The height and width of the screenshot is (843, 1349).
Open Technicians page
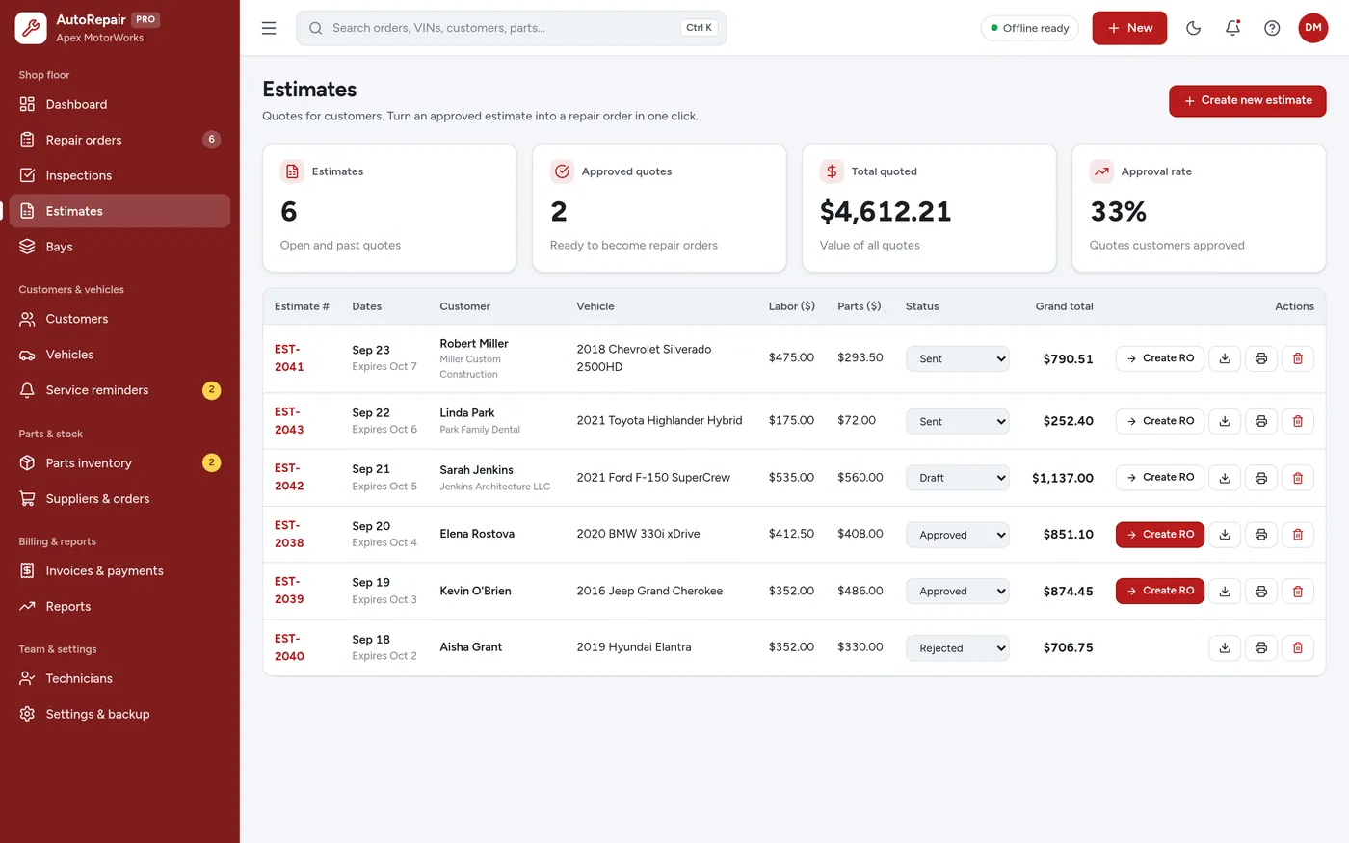point(119,678)
